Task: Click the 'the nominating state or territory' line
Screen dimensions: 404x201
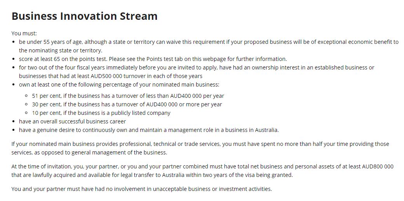Action: click(x=61, y=50)
